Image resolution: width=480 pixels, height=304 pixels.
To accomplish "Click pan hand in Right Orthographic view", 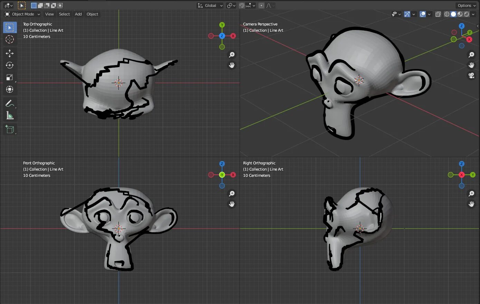I will (x=471, y=204).
